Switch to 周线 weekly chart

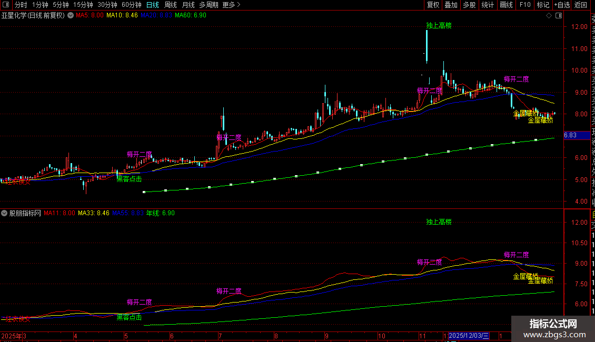171,5
